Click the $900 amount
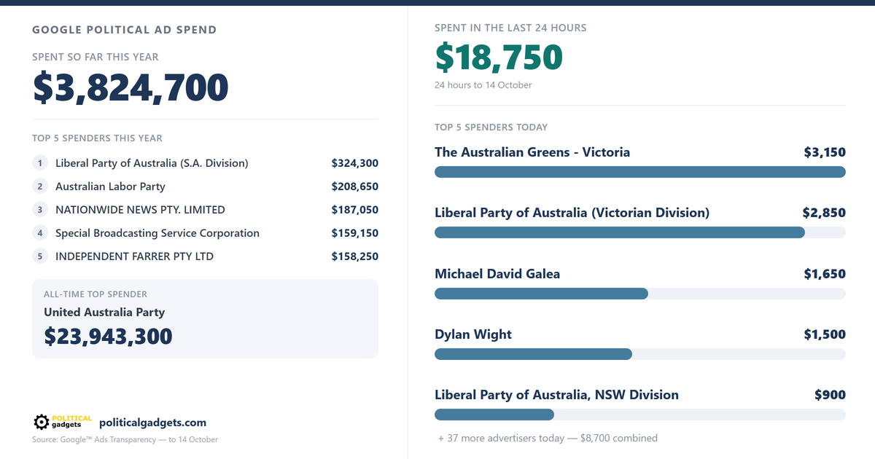Image resolution: width=875 pixels, height=459 pixels. coord(831,395)
